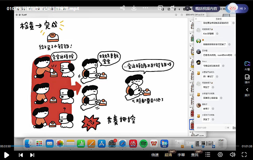Screen dimensions: 253x160
Task: Download the video using the download icon
Action: point(134,8)
